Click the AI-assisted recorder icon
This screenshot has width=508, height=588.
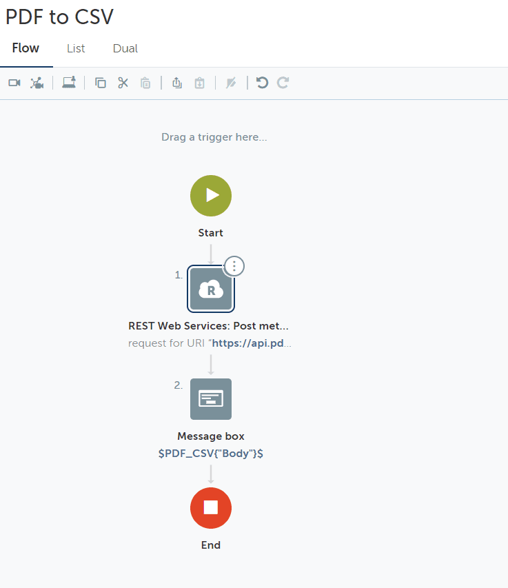[37, 83]
